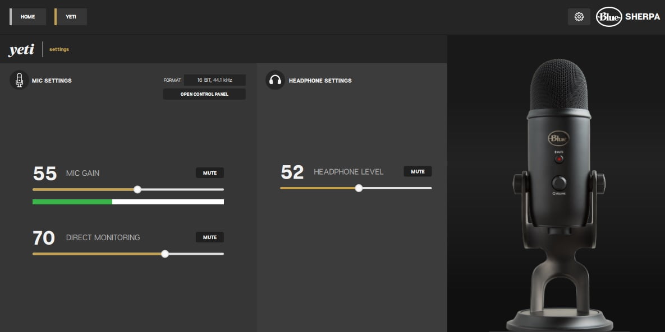The width and height of the screenshot is (665, 332).
Task: Click the Direct Monitoring slider handle
Action: click(x=165, y=254)
